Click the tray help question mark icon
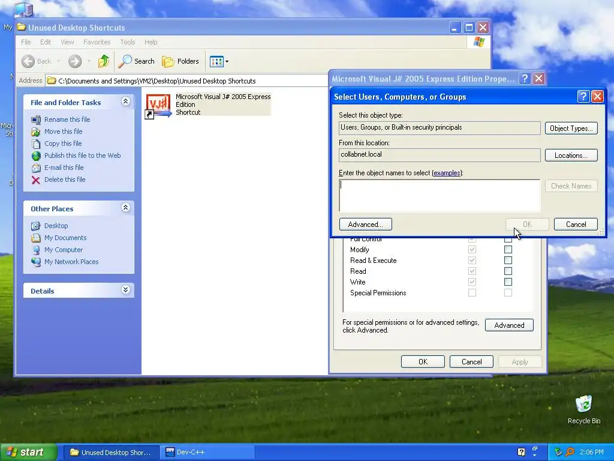This screenshot has width=614, height=461. 521,452
